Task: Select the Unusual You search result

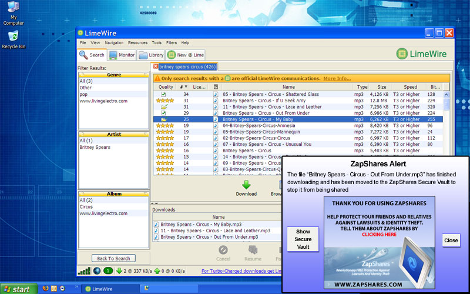Action: [x=298, y=144]
